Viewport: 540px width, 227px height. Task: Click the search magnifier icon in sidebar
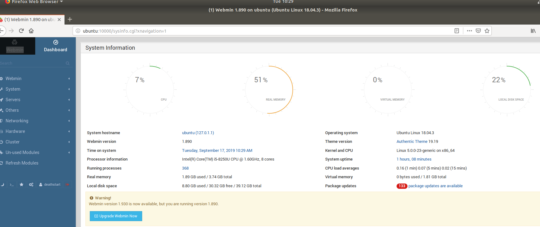[x=68, y=63]
